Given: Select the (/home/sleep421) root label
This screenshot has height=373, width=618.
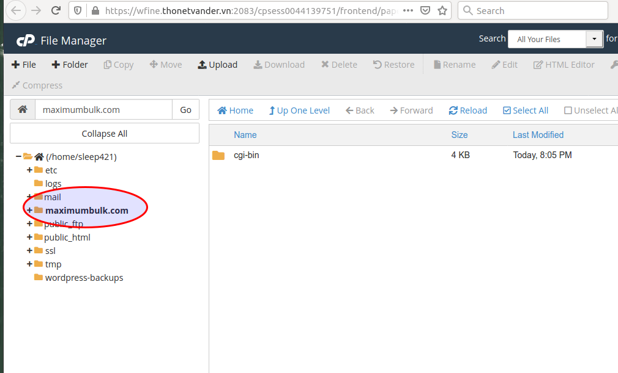Looking at the screenshot, I should [81, 157].
